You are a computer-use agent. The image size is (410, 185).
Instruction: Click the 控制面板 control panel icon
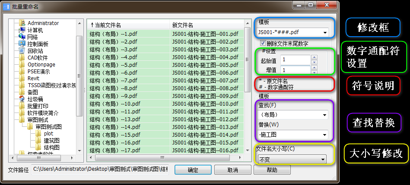[22, 44]
